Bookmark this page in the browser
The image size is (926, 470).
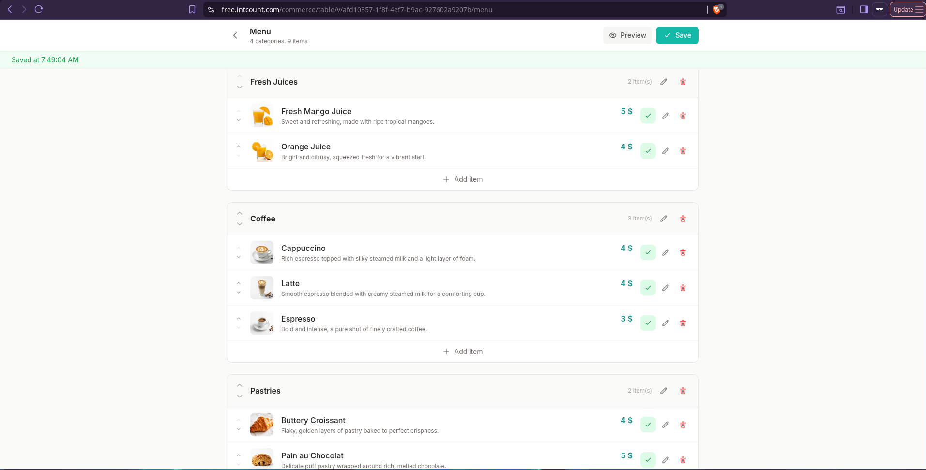[x=192, y=9]
